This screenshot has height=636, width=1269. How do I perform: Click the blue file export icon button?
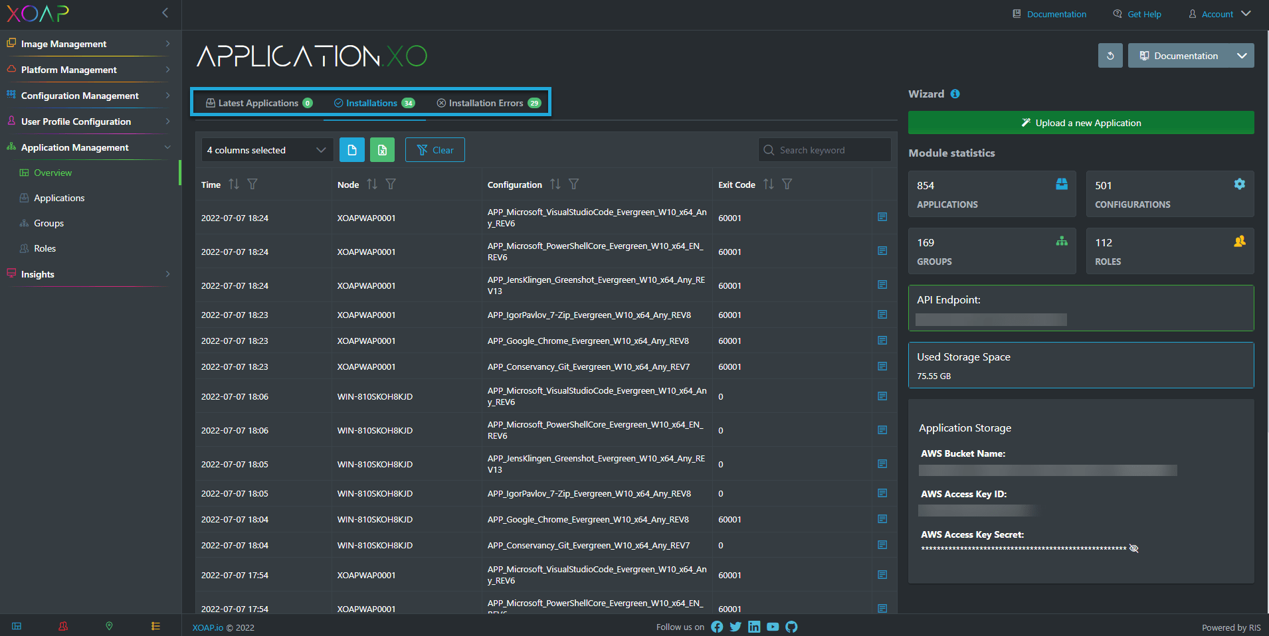[351, 150]
